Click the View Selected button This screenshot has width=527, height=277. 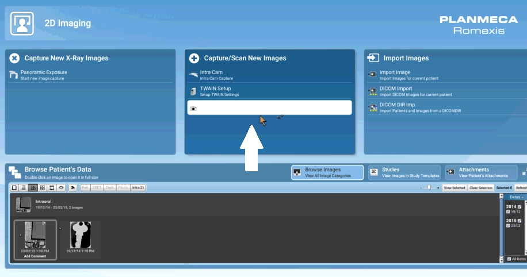(455, 188)
